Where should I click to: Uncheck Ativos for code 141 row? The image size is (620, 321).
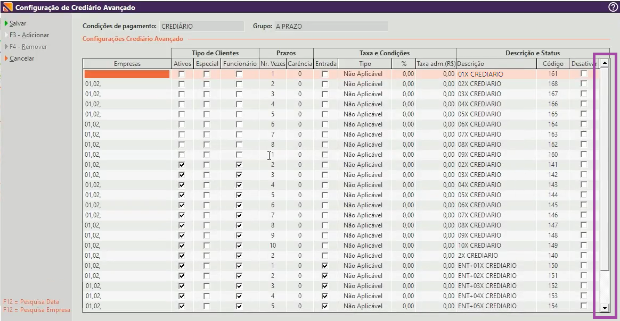182,165
